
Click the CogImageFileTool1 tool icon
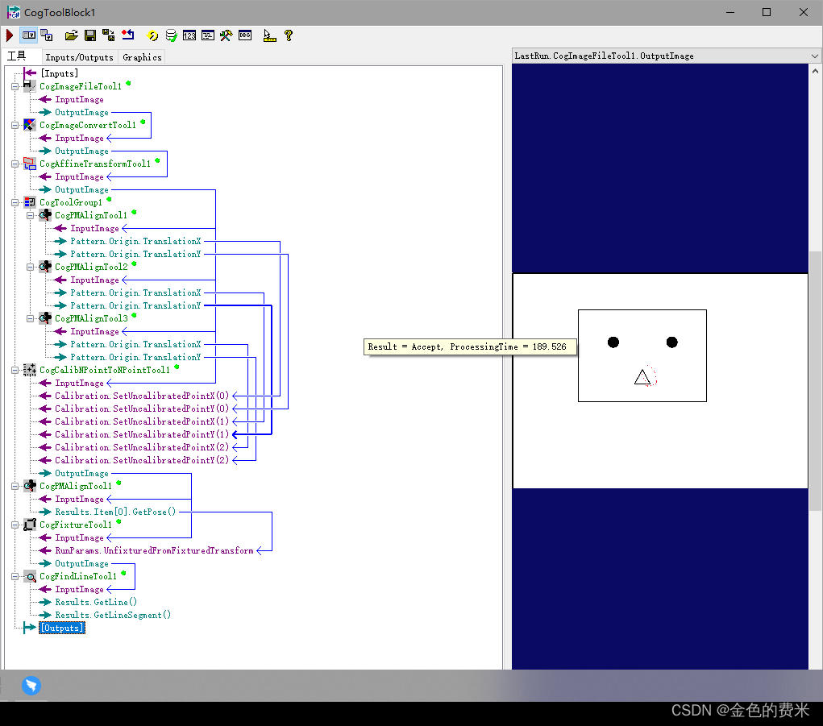pos(30,86)
